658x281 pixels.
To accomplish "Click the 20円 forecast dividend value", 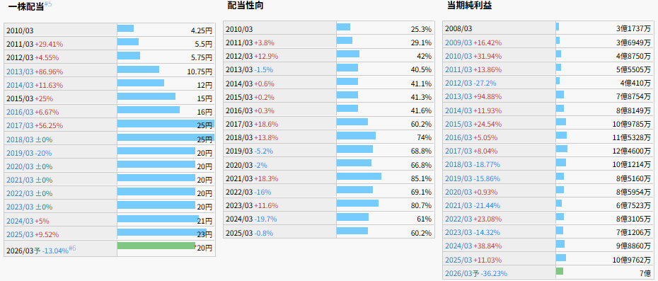I will pos(204,248).
